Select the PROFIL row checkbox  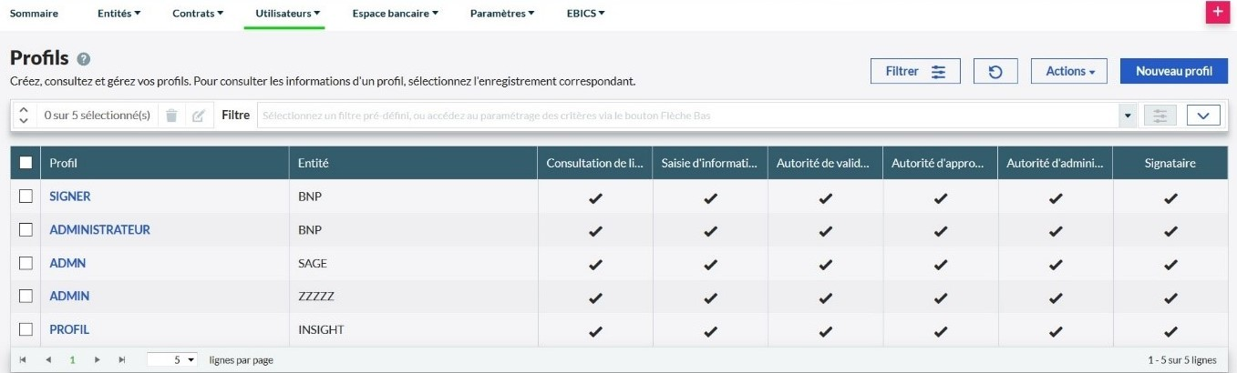26,329
